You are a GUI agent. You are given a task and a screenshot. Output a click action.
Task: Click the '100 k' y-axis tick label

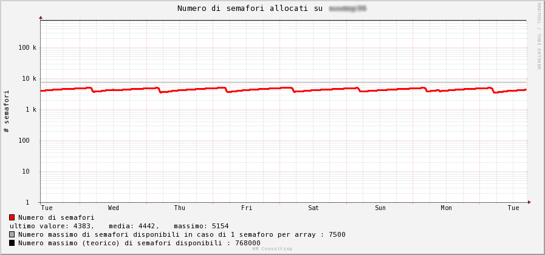coord(27,47)
